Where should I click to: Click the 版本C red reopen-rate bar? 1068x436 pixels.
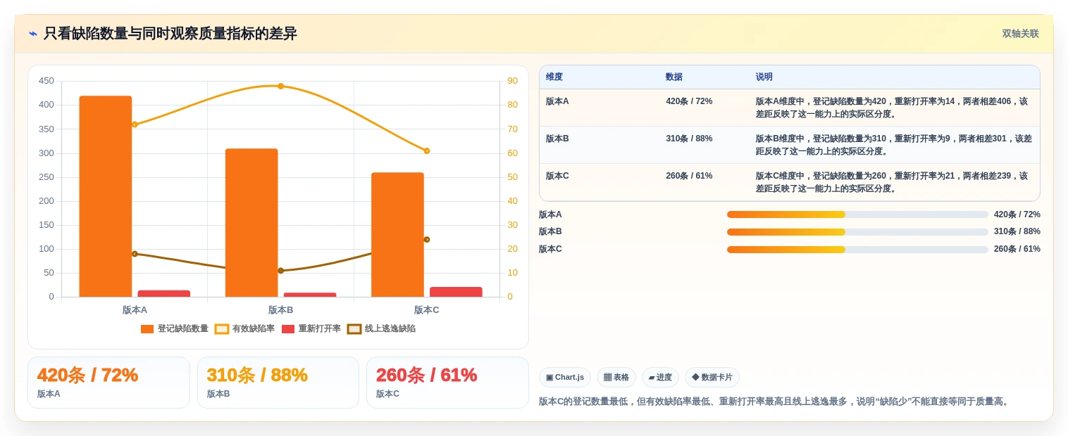[456, 292]
